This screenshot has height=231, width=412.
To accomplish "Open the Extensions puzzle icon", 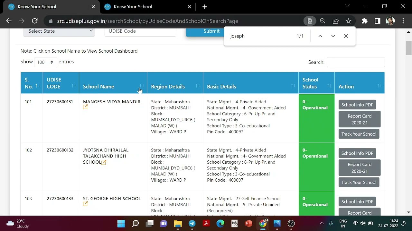I will [x=364, y=21].
